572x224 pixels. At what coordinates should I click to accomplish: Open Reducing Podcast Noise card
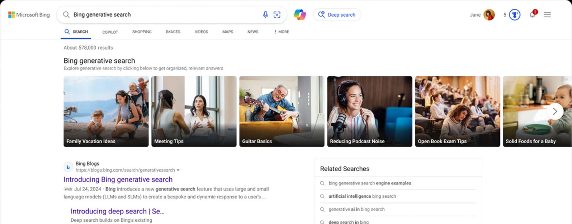point(370,111)
